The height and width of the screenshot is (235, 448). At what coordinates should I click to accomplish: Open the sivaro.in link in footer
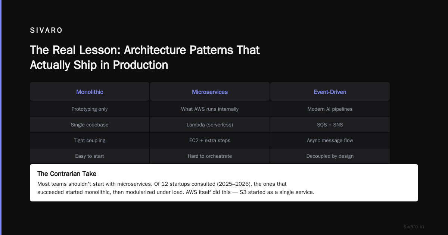414,226
